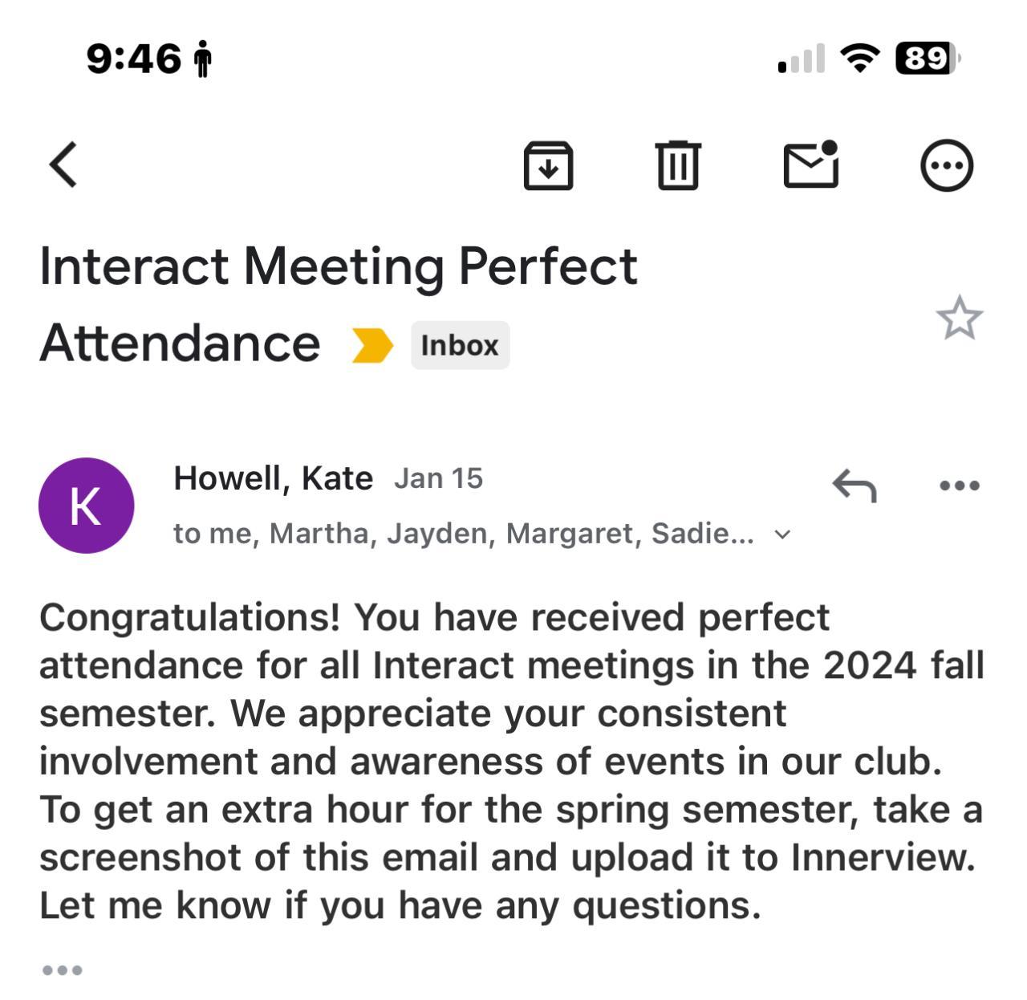Go back to the inbox list
1027x1000 pixels.
pyautogui.click(x=63, y=165)
